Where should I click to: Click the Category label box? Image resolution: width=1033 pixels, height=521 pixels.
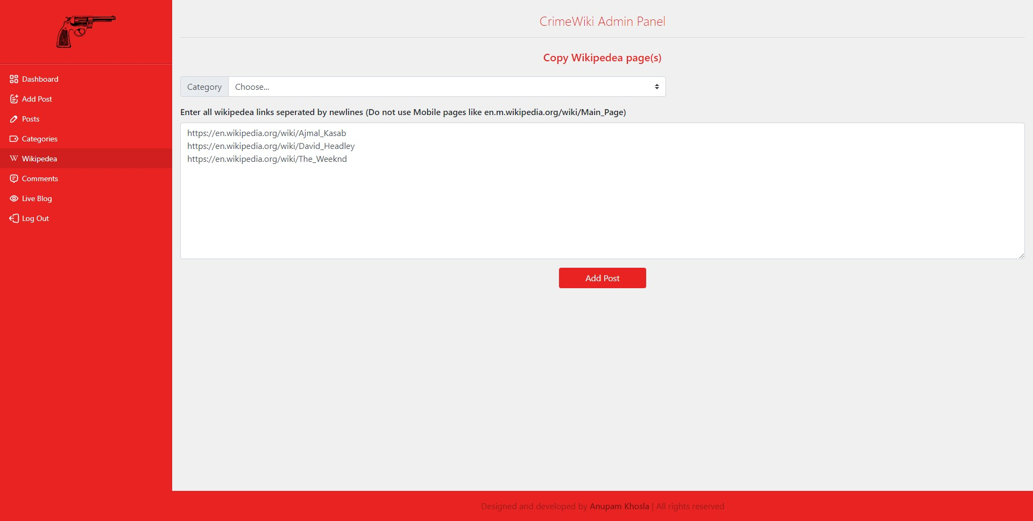pyautogui.click(x=204, y=87)
